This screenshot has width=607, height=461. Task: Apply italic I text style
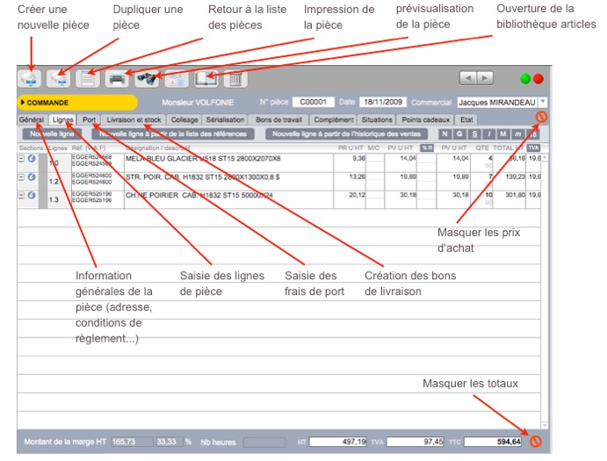[489, 134]
